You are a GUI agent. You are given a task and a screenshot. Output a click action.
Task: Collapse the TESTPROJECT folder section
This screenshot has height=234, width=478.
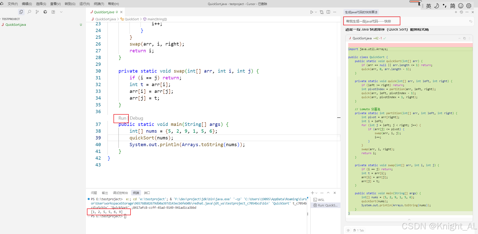point(11,19)
